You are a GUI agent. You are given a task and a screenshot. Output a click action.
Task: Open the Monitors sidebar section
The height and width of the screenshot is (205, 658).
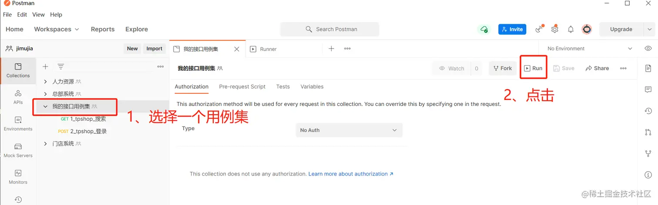click(x=18, y=176)
